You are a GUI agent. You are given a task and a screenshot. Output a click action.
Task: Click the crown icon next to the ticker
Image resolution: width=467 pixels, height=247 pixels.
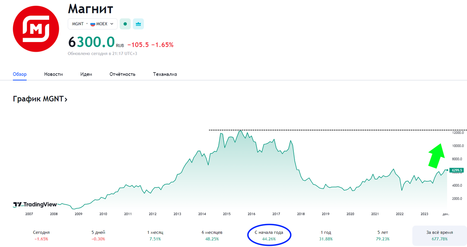click(138, 24)
